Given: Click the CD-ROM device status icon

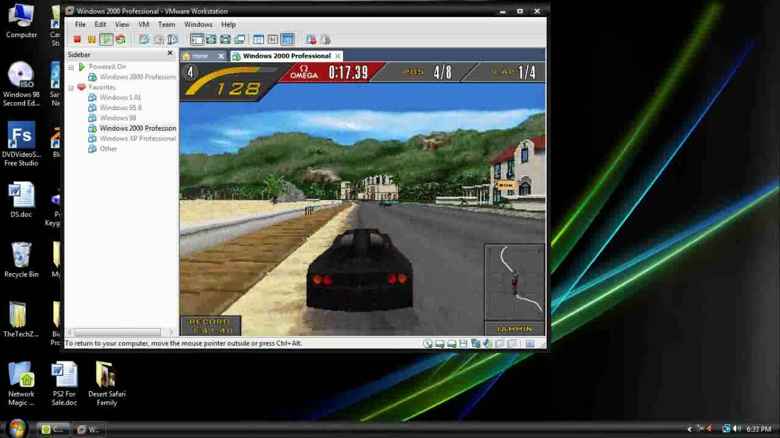Looking at the screenshot, I should (428, 344).
